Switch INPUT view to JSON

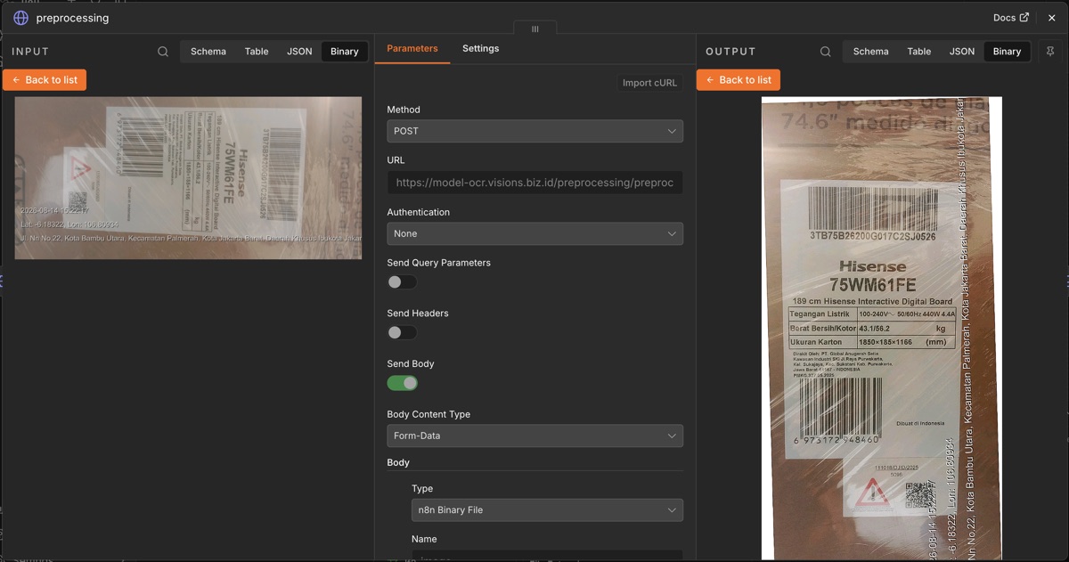(x=299, y=52)
